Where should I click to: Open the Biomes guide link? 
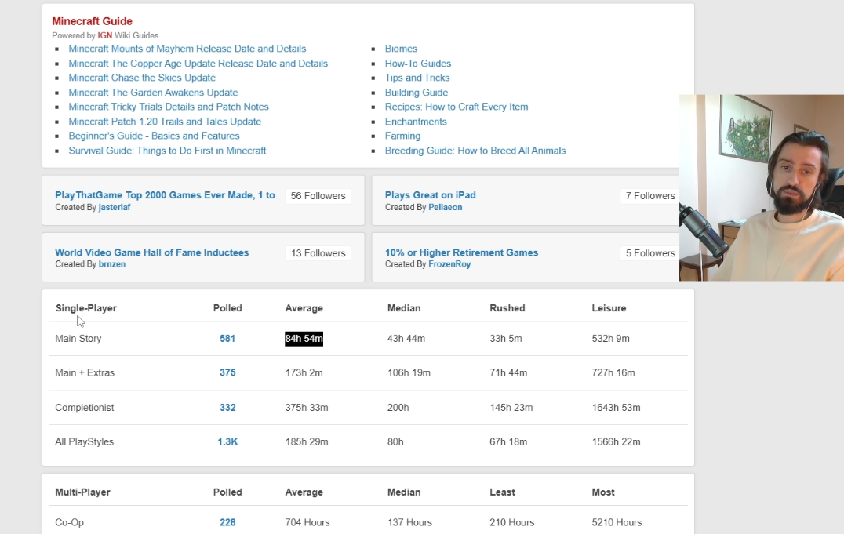click(401, 49)
